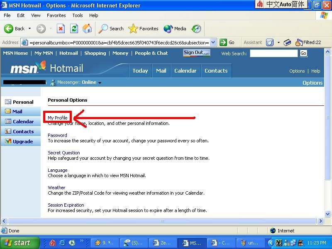The height and width of the screenshot is (249, 332).
Task: Open the Personal options sidebar icon
Action: pos(8,102)
